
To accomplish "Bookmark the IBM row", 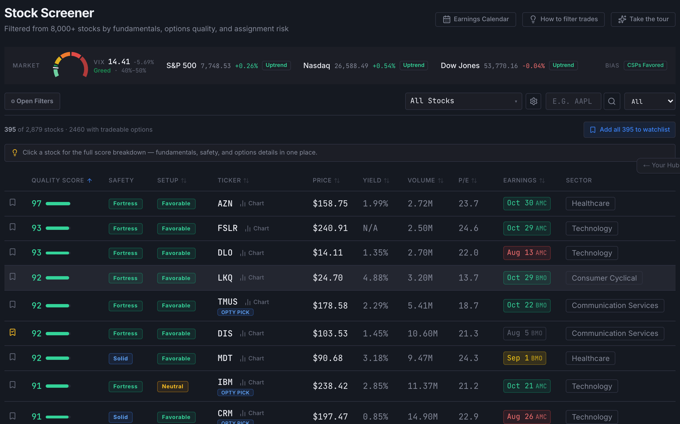I will (12, 385).
